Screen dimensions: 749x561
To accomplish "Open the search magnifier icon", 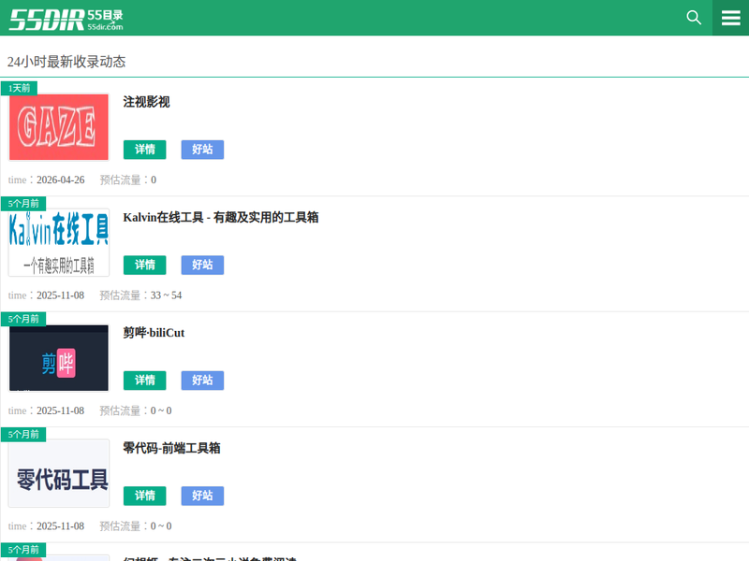I will pos(694,18).
